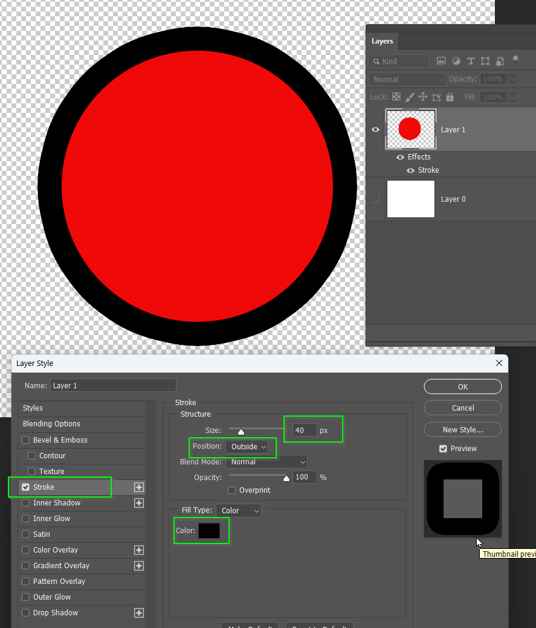Enable the Overprint checkbox
The width and height of the screenshot is (536, 628).
[231, 490]
